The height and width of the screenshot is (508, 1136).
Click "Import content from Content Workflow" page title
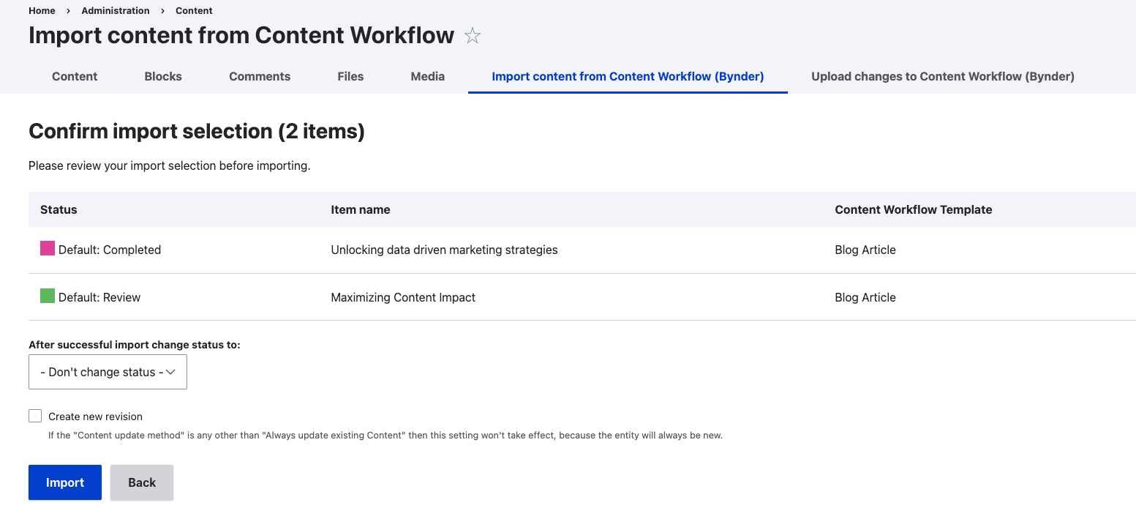(241, 35)
